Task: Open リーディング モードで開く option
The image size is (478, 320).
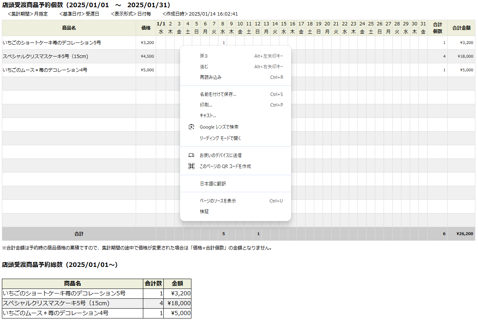Action: [220, 138]
